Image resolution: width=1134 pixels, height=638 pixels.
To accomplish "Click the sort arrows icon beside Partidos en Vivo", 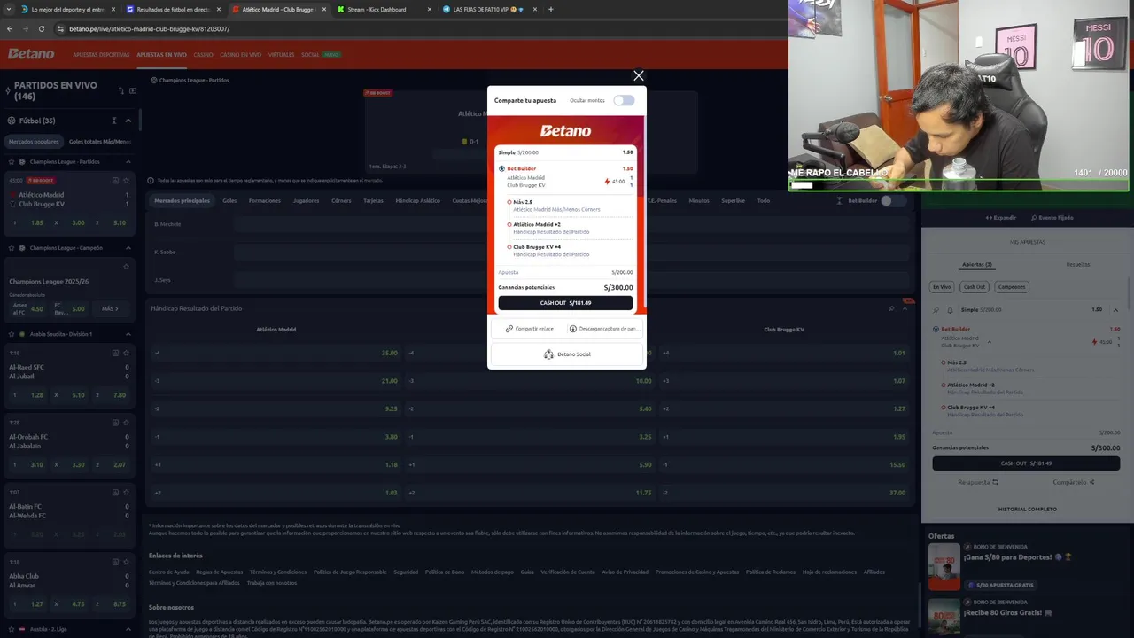I will point(120,89).
